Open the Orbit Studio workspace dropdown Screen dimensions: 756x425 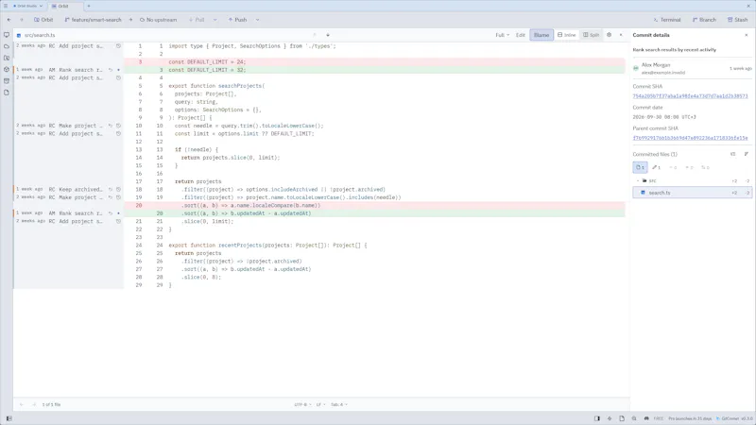pos(28,6)
